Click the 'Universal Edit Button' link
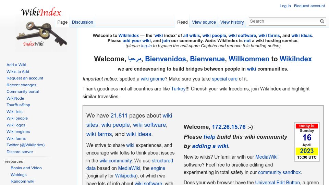The image size is (329, 185). [x=277, y=183]
